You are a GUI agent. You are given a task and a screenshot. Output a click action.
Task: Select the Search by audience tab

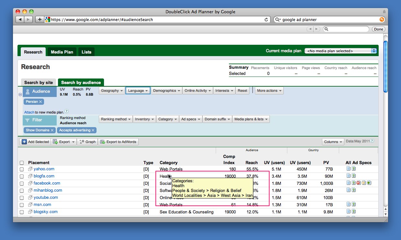click(81, 82)
